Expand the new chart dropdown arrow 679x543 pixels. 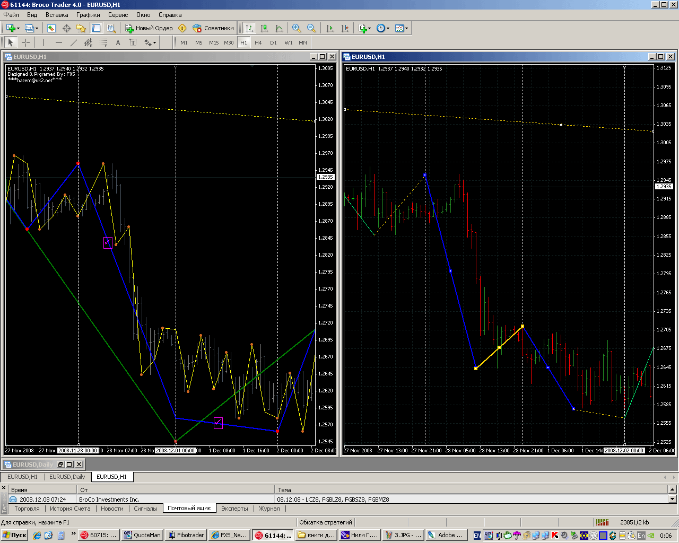[18, 29]
